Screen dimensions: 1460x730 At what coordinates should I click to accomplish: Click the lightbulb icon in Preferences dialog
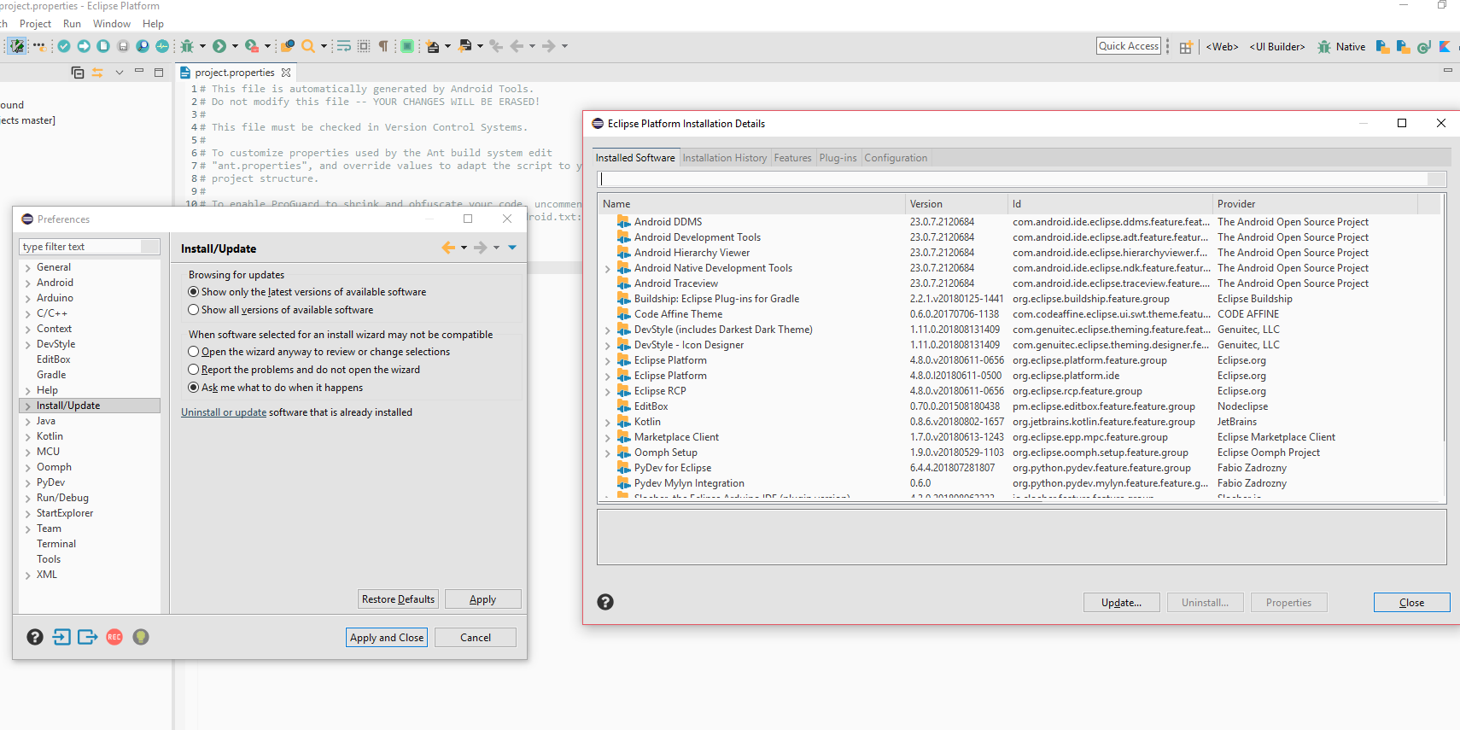pos(141,637)
